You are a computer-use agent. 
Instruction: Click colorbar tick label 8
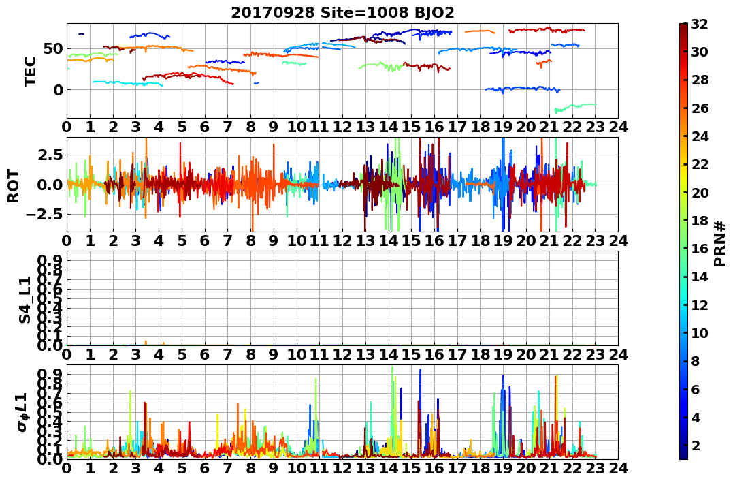[x=696, y=361]
